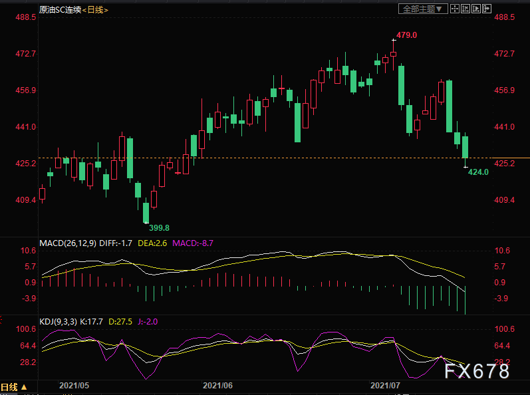Click the 399.8 low price label

[159, 228]
